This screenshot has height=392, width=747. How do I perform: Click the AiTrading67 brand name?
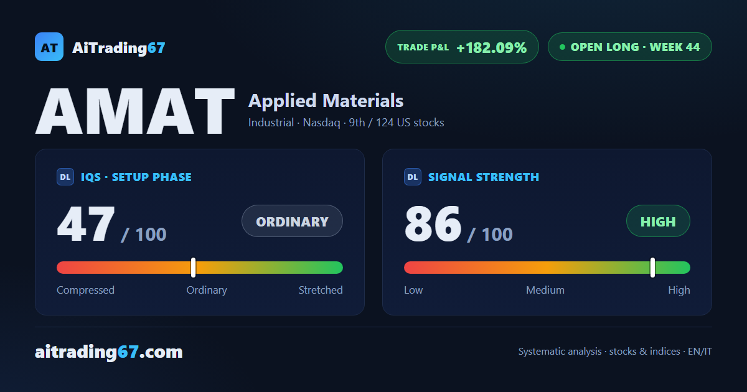(x=119, y=47)
